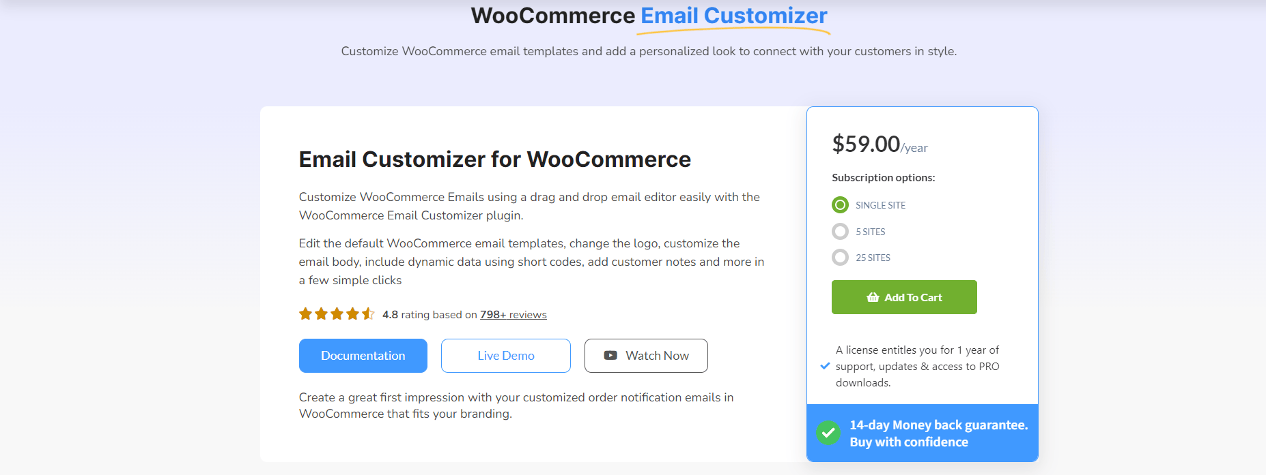Launch the Live Demo
This screenshot has height=475, width=1266.
pyautogui.click(x=505, y=355)
